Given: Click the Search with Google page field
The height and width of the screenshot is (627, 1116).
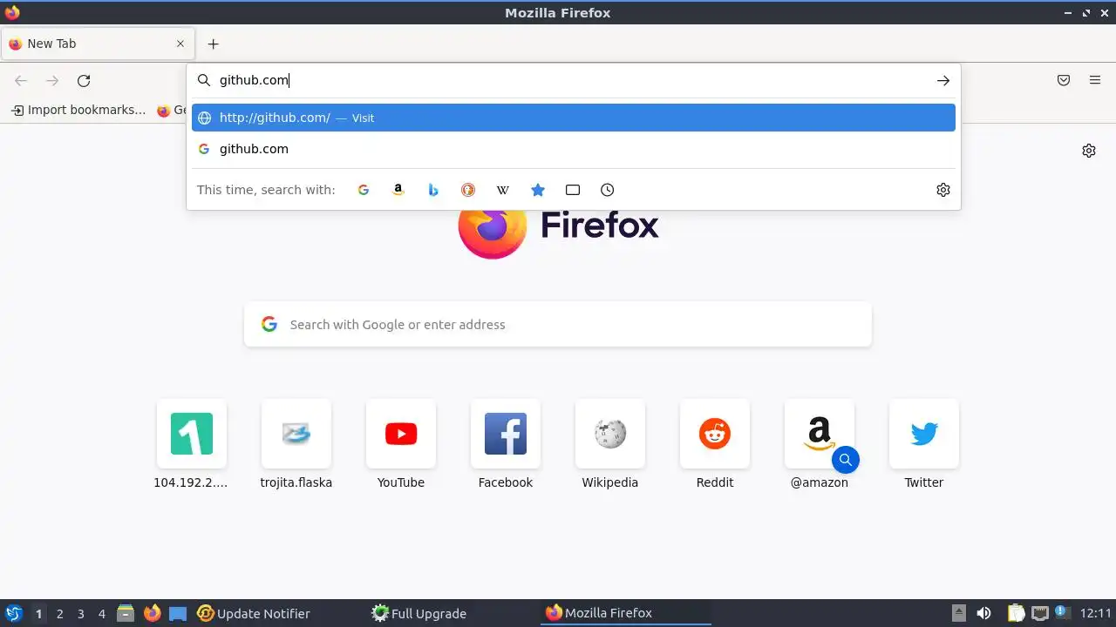Looking at the screenshot, I should click(558, 324).
